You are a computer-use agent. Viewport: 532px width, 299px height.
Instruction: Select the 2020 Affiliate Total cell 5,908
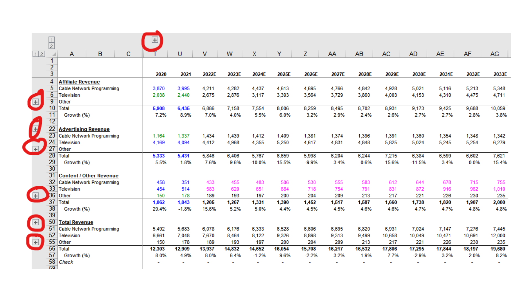coord(158,109)
